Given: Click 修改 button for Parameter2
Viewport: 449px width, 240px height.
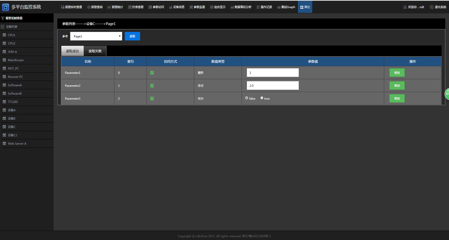Looking at the screenshot, I should click(397, 85).
